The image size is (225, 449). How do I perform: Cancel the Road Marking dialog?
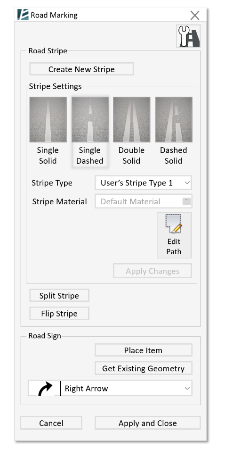click(x=51, y=423)
